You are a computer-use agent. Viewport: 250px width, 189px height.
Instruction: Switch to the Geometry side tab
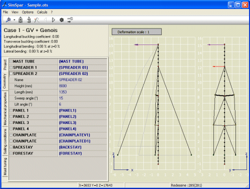[5, 81]
